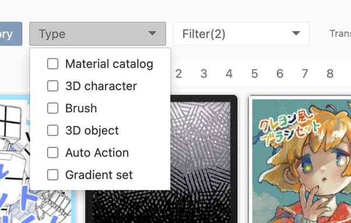Open the Filter(2) dropdown
This screenshot has height=223, width=351.
click(241, 34)
